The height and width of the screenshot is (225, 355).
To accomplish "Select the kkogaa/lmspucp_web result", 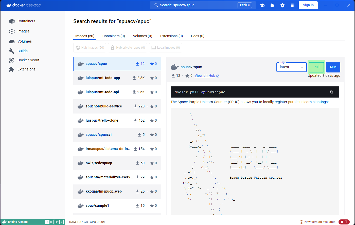I will click(x=117, y=192).
